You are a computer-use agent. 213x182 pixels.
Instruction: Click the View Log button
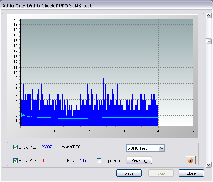pos(139,160)
